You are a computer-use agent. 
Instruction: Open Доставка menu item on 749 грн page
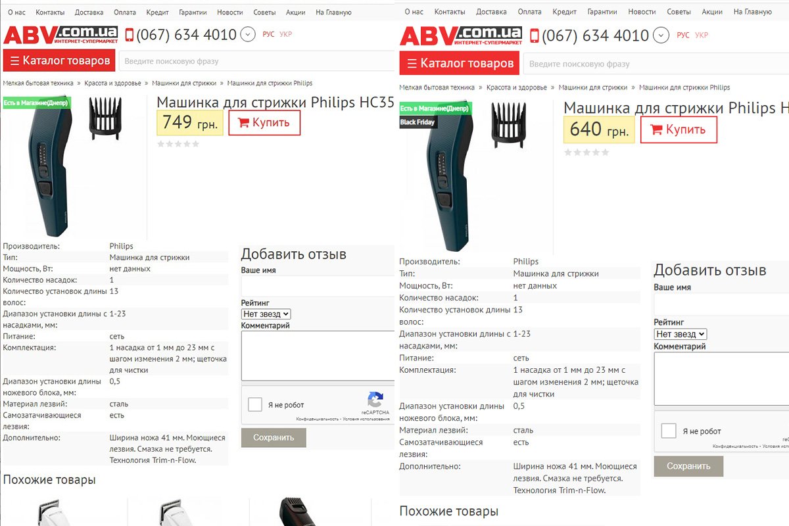[89, 12]
